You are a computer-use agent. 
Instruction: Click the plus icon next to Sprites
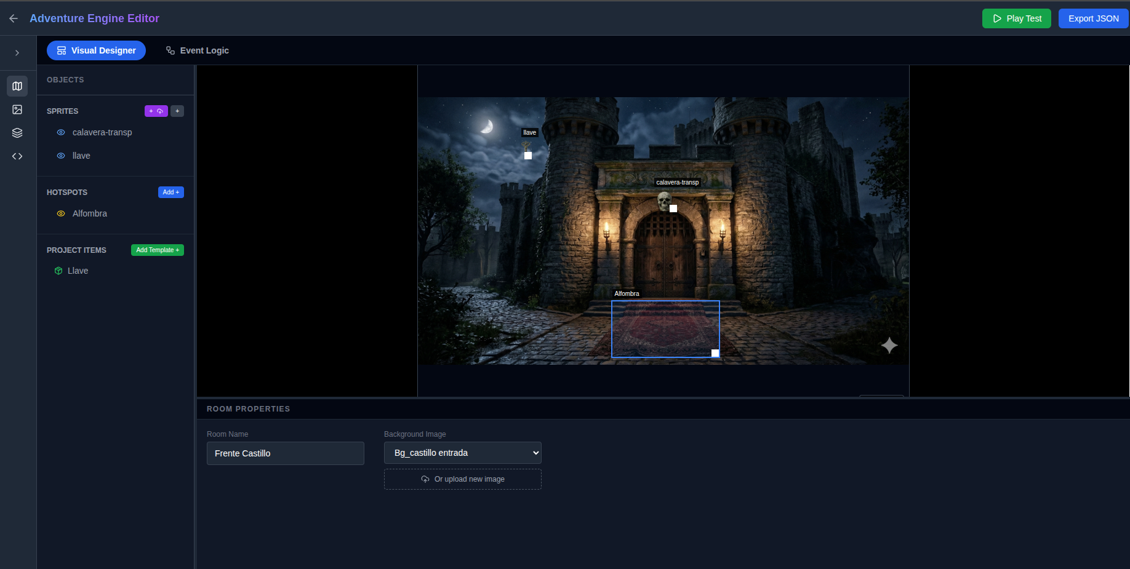tap(177, 111)
